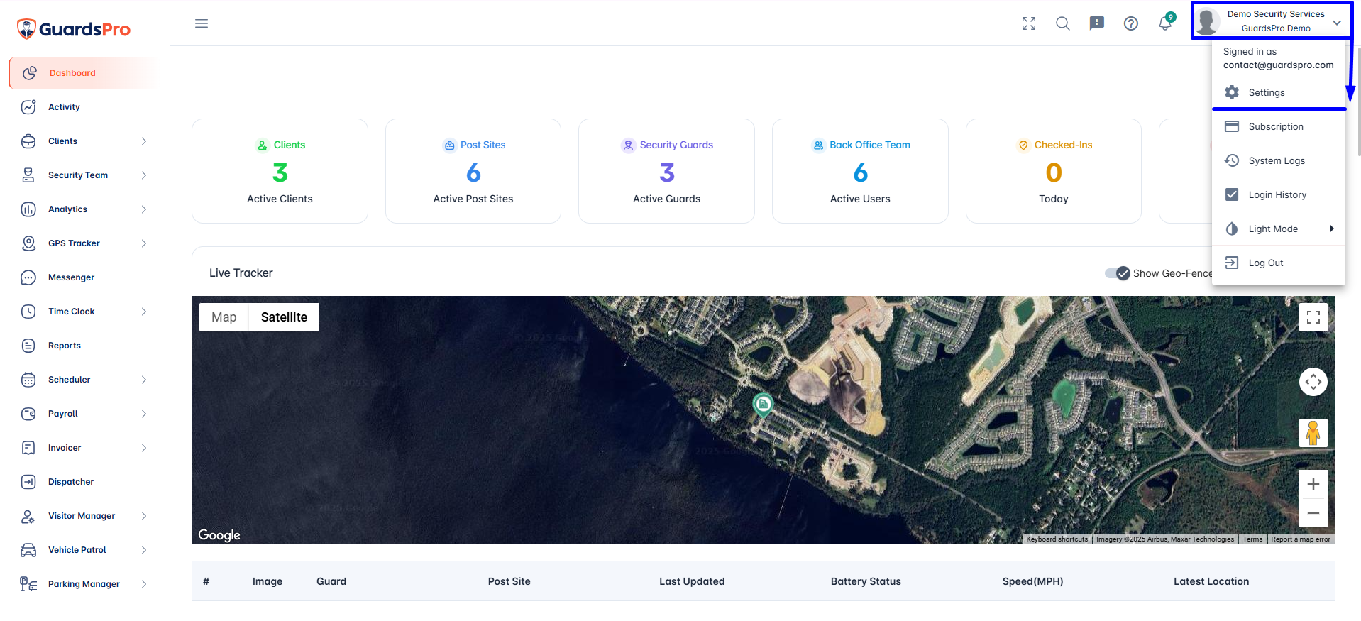Click the Activity icon in sidebar
The width and height of the screenshot is (1361, 621).
[x=28, y=107]
